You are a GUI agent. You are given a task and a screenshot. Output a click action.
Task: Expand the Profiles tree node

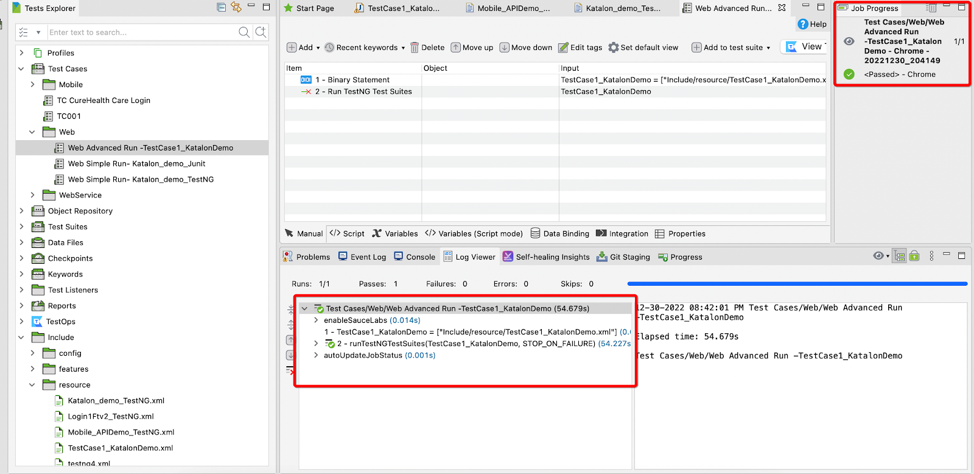click(22, 53)
